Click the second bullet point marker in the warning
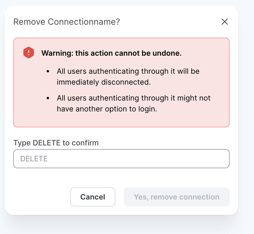This screenshot has height=234, width=254. click(48, 98)
